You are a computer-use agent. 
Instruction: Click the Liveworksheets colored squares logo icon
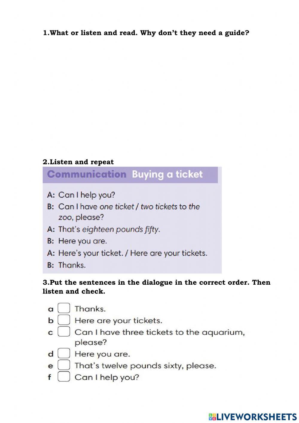(212, 416)
